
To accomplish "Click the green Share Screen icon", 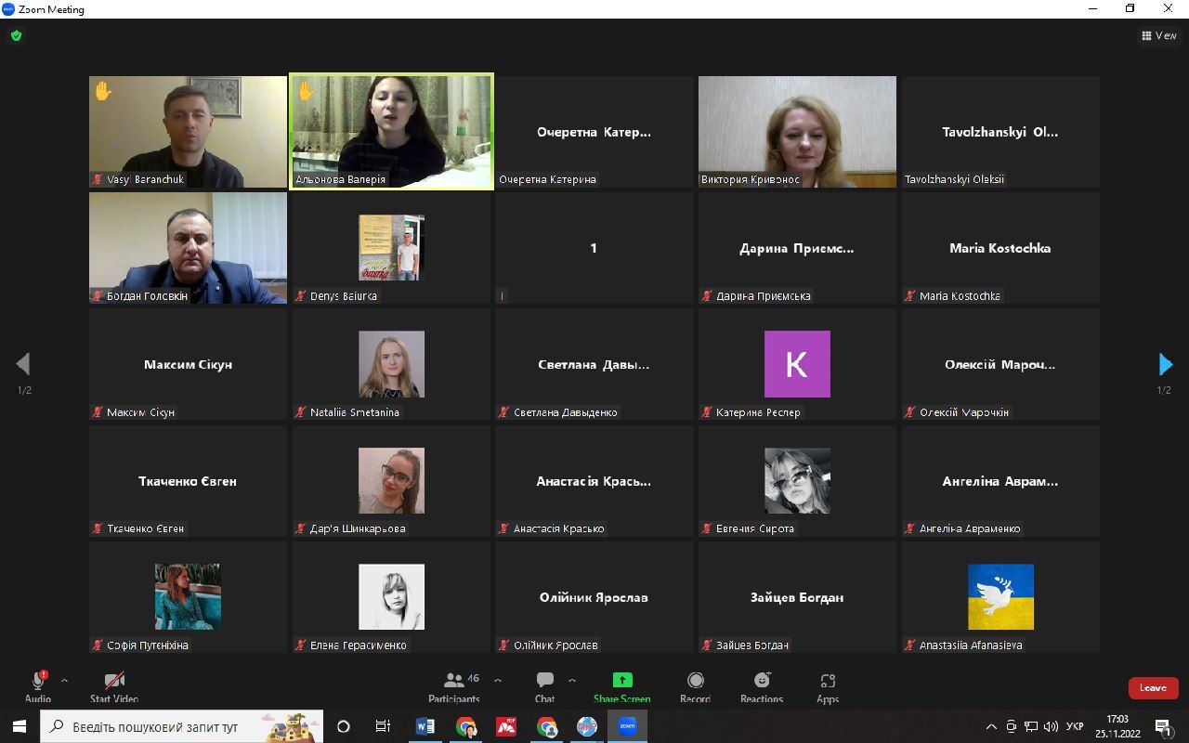I will pyautogui.click(x=622, y=681).
